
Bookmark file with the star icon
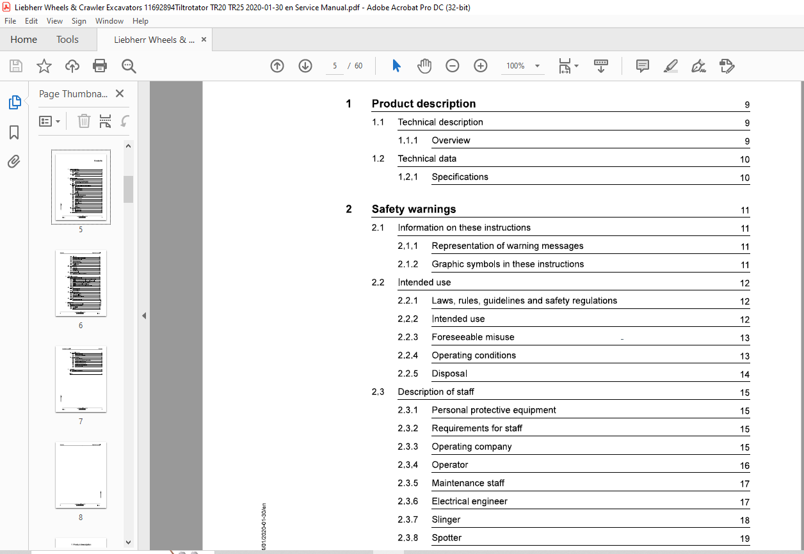[x=44, y=66]
